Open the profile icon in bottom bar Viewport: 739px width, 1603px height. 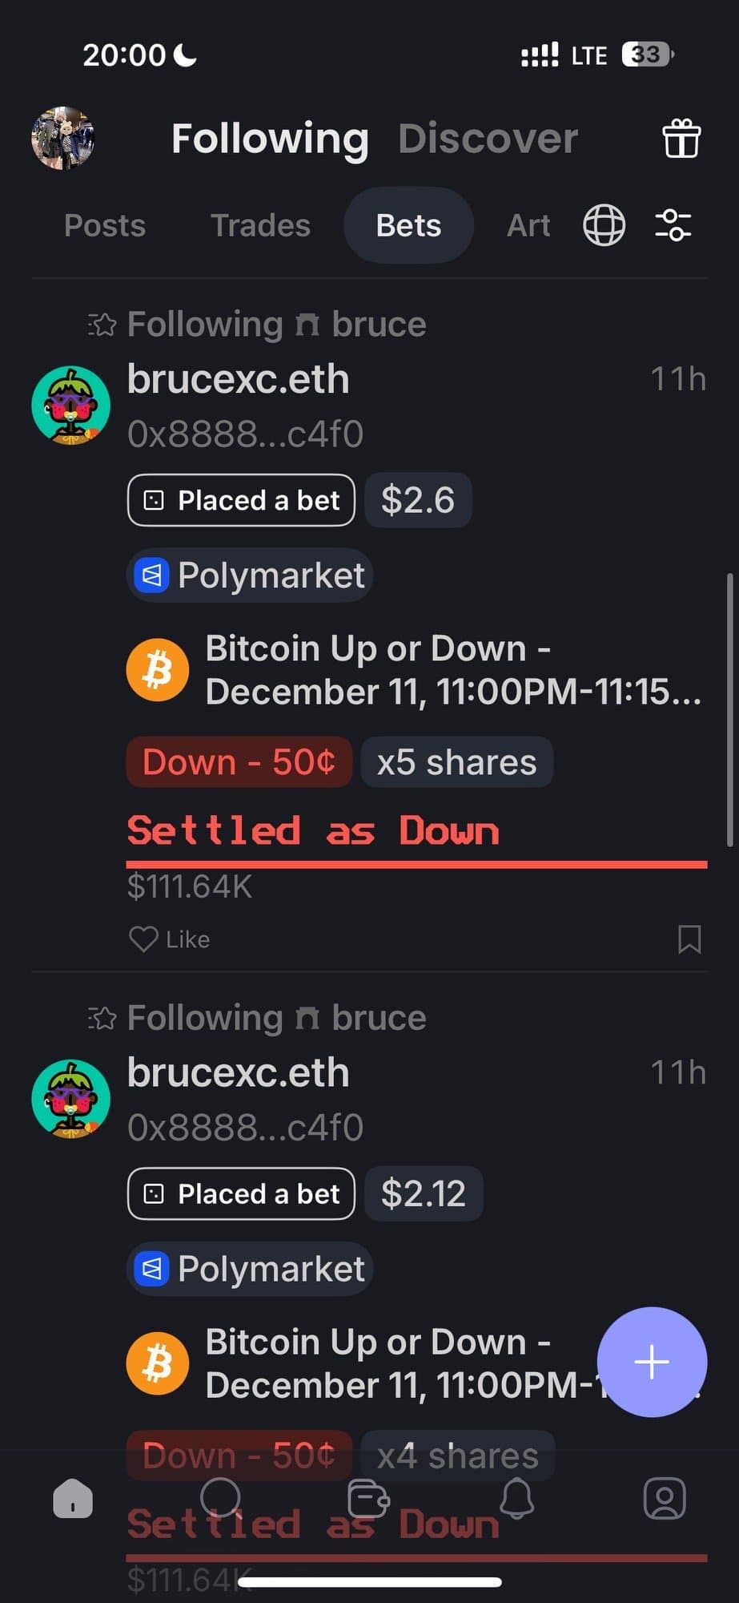pos(665,1498)
